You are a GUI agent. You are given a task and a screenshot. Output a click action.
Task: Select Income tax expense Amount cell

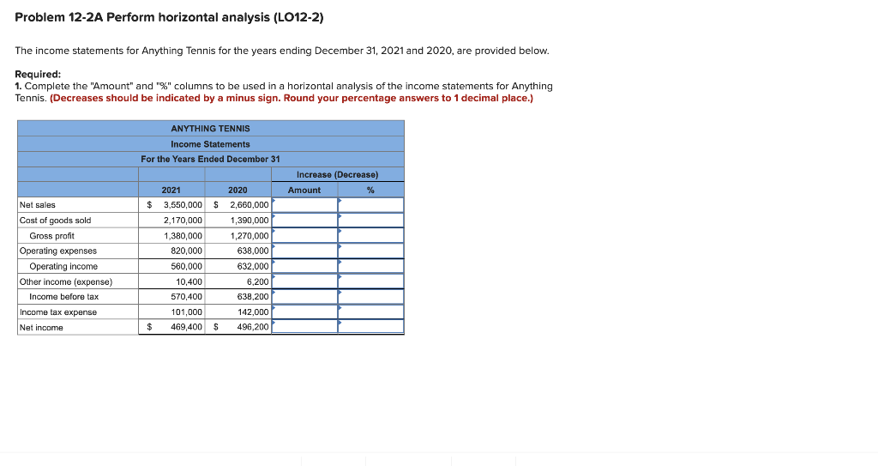(x=304, y=312)
